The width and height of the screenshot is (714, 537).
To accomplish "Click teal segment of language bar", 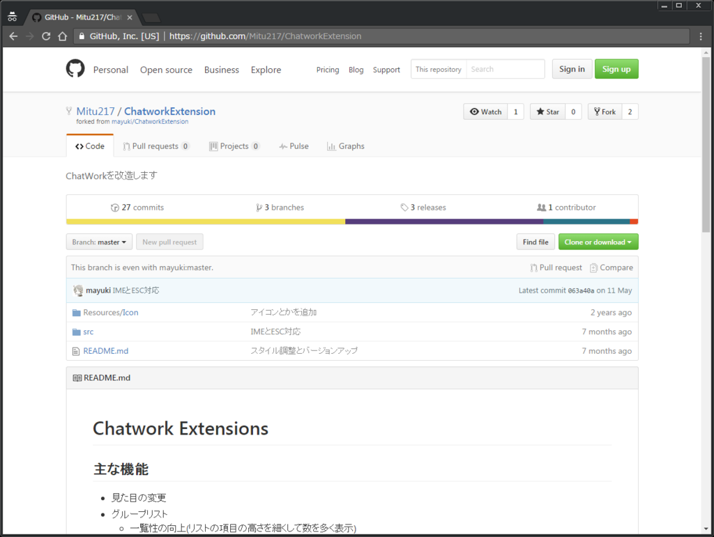I will (x=586, y=222).
